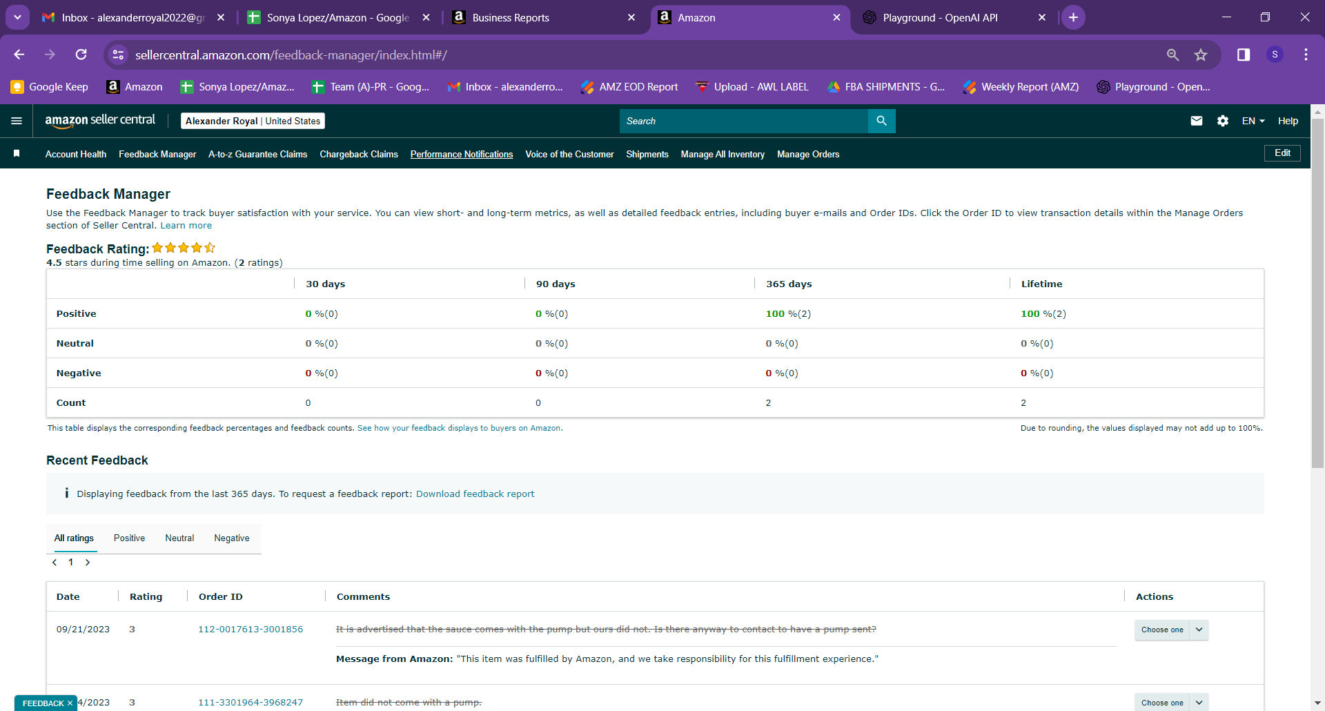Click the Alexander Royal account switcher

[x=253, y=121]
